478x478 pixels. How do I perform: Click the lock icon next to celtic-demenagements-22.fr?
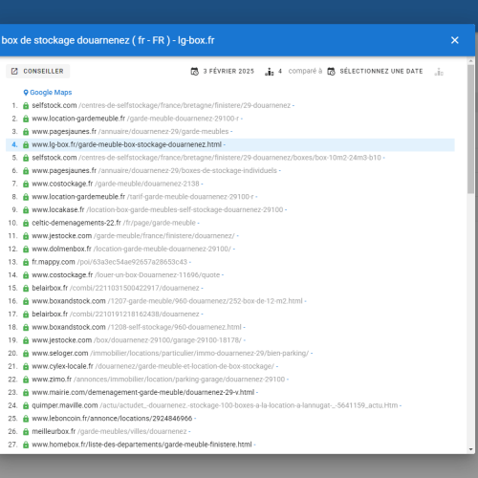point(26,223)
